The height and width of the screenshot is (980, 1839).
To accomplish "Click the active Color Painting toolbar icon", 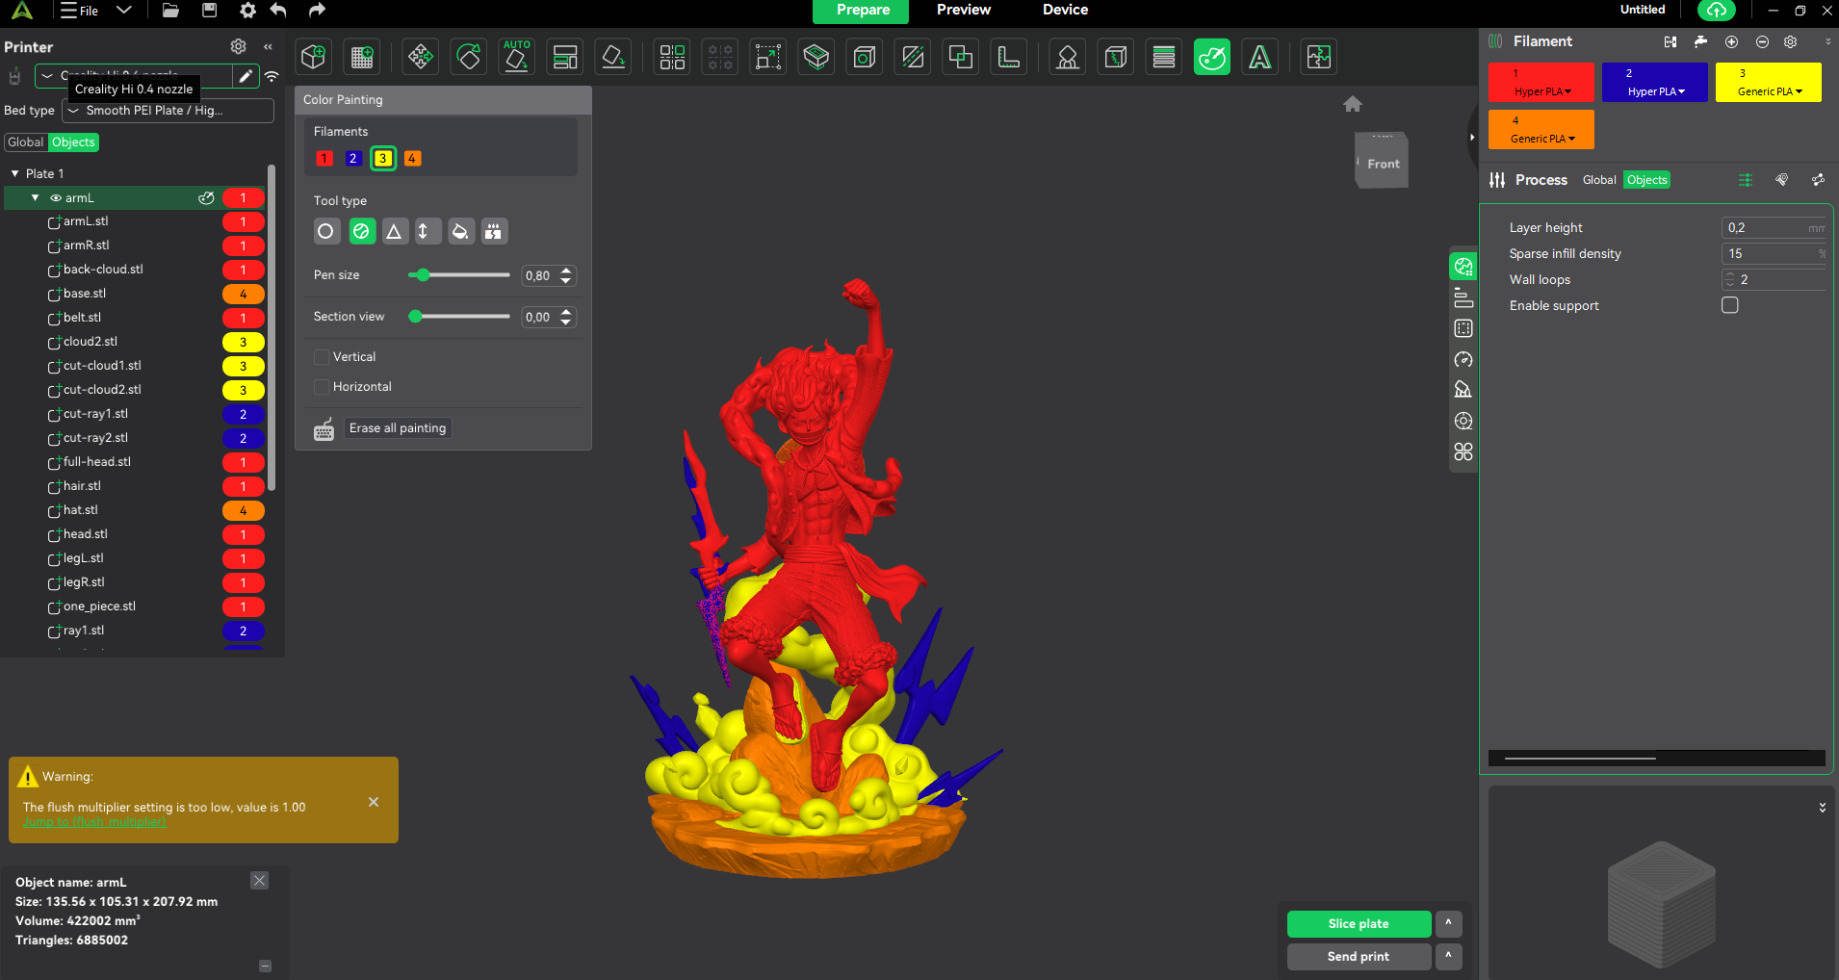I will point(1212,57).
